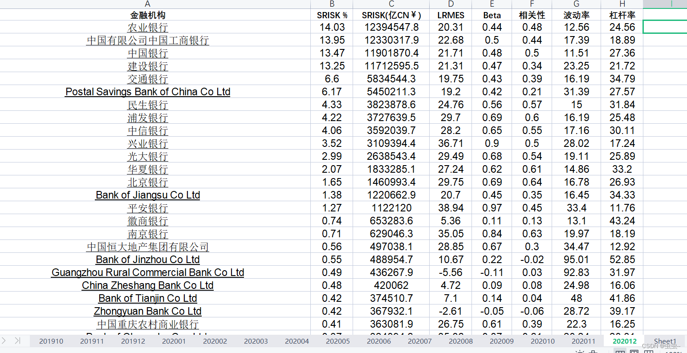Click the active 202012 sheet tab
The height and width of the screenshot is (353, 687).
[x=625, y=341]
